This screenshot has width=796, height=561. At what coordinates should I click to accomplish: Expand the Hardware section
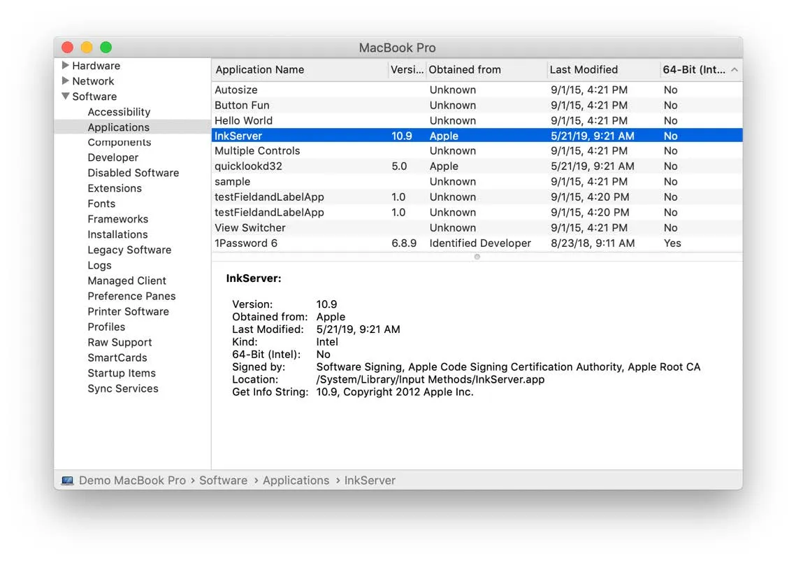tap(64, 65)
